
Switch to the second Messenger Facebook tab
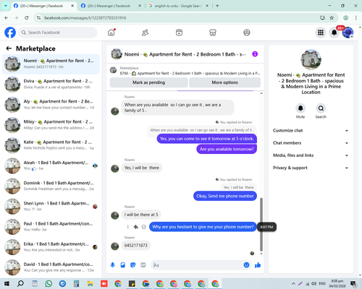tap(111, 6)
